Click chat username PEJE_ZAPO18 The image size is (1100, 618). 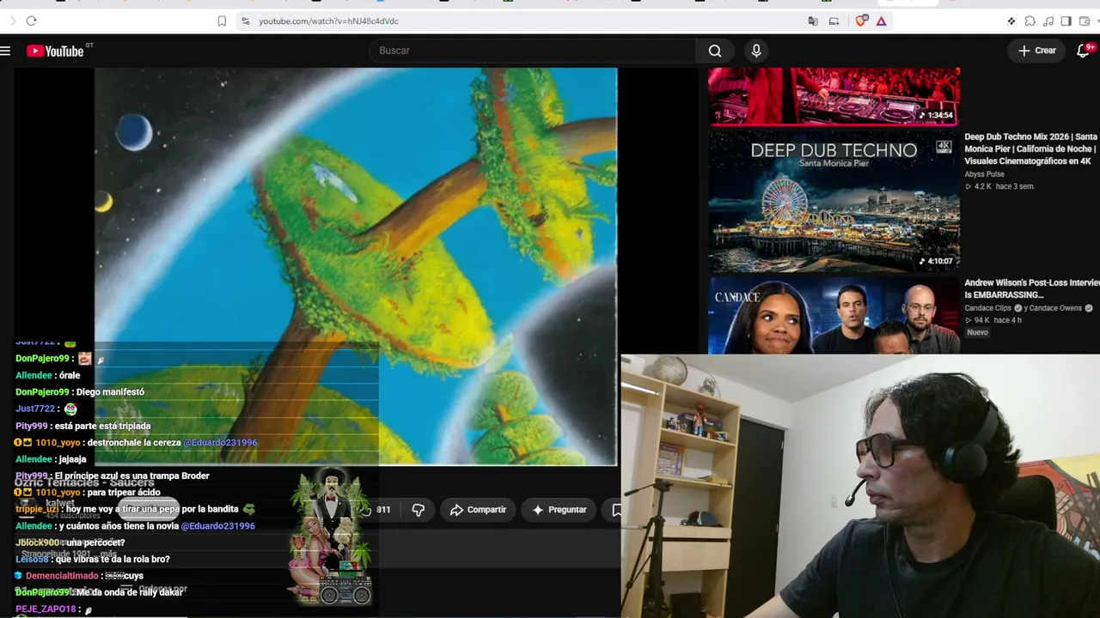46,609
